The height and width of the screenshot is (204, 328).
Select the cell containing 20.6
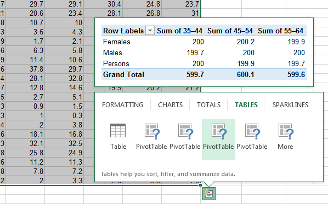pyautogui.click(x=25, y=13)
